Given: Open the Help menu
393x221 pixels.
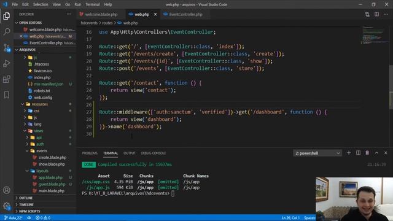Looking at the screenshot, I should click(x=108, y=4).
